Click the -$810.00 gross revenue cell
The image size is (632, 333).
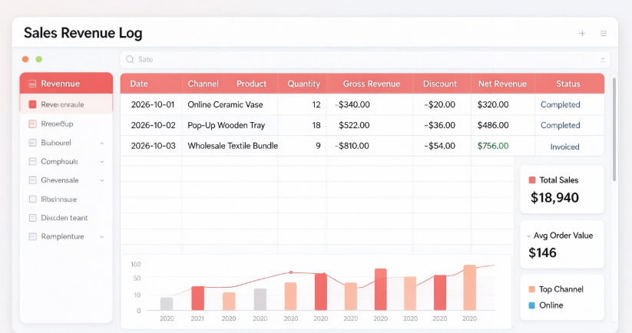click(352, 146)
